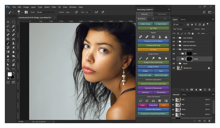Expand the Color Grading group arrow

pos(177,38)
